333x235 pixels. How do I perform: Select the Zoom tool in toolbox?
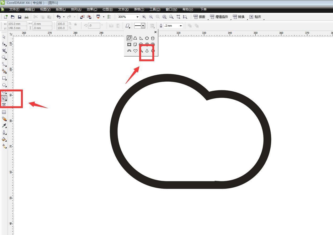[4, 57]
